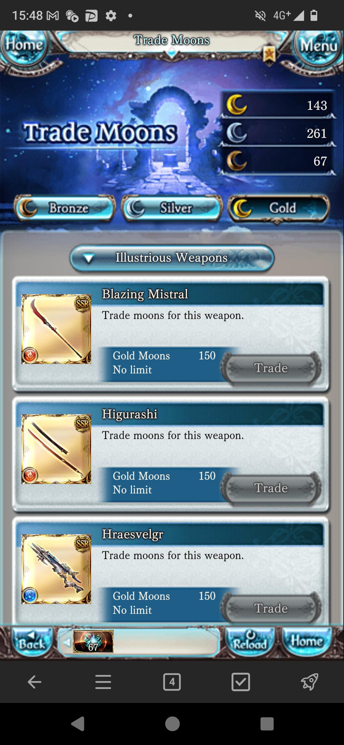344x745 pixels.
Task: Tap the silver moon count icon
Action: (236, 133)
